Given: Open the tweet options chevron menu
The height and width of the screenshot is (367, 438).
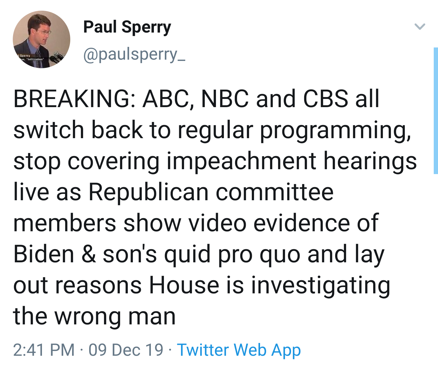Looking at the screenshot, I should pyautogui.click(x=420, y=26).
